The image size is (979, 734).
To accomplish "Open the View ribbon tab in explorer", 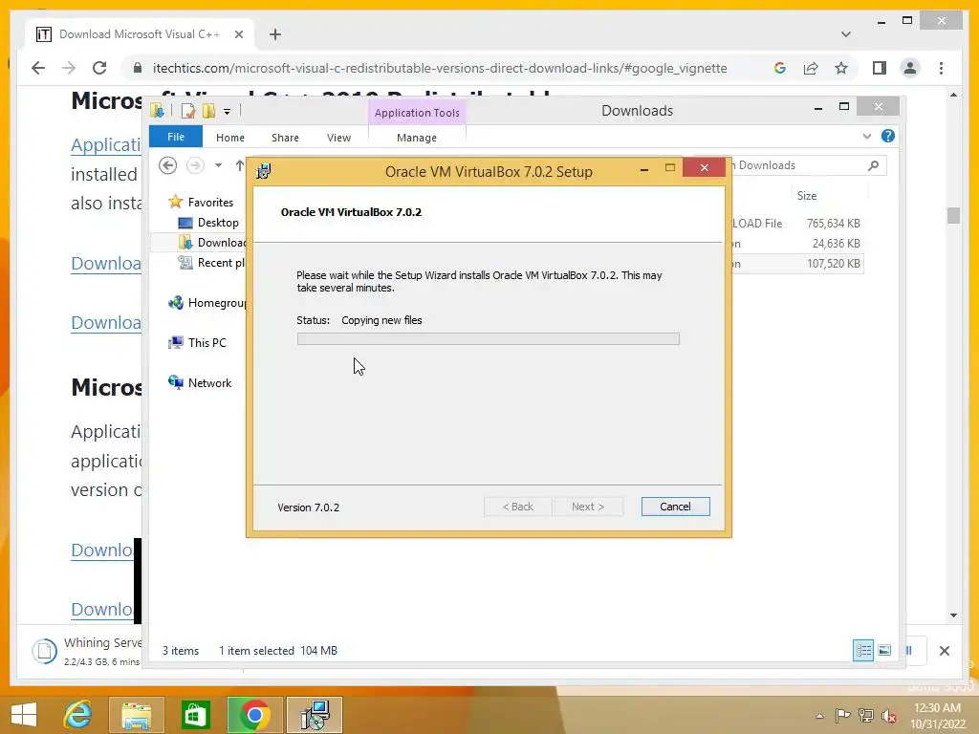I will coord(339,138).
